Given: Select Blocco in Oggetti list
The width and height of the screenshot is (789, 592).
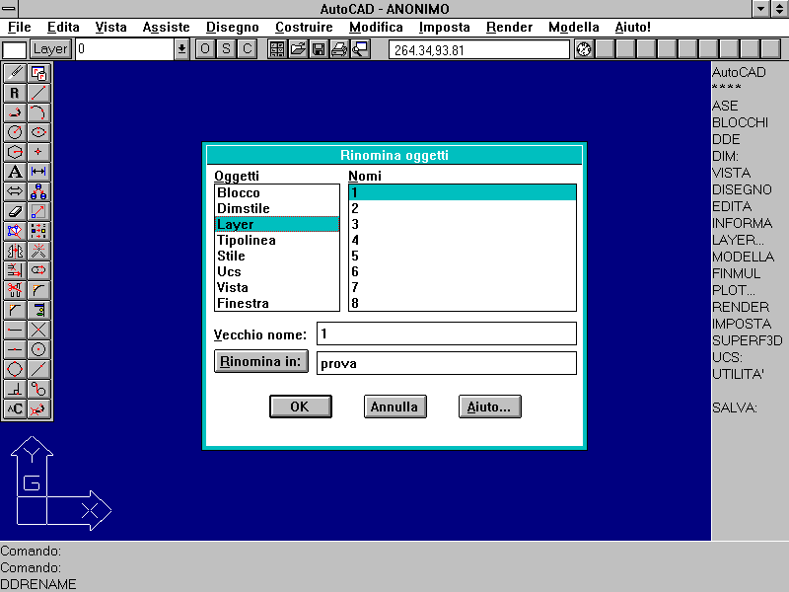Looking at the screenshot, I should click(277, 192).
